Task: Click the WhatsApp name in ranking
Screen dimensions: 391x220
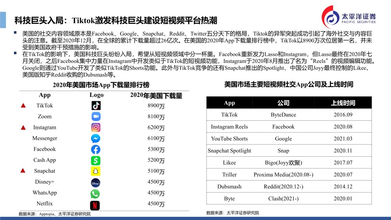Action: click(45, 193)
